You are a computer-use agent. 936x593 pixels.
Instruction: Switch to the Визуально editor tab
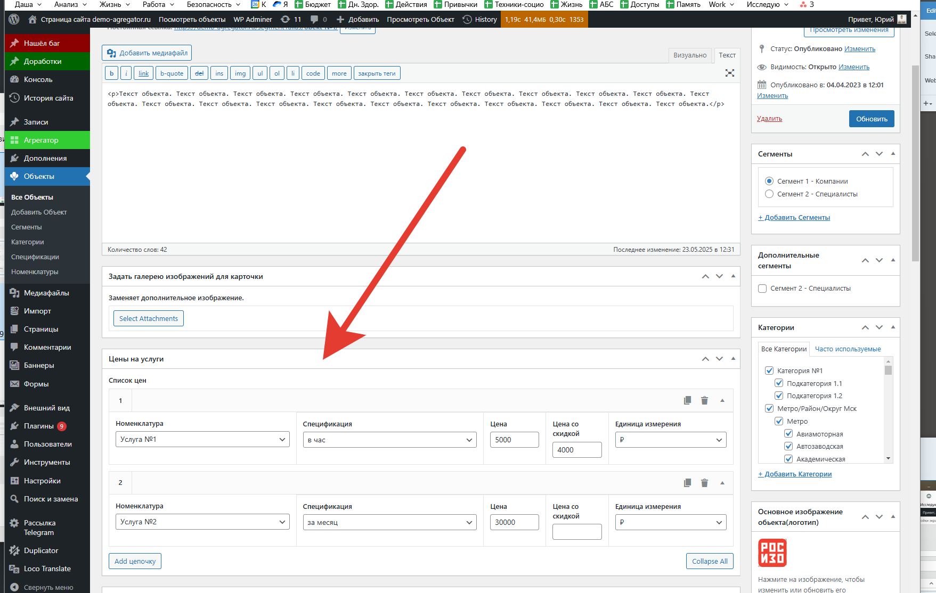[x=689, y=55]
